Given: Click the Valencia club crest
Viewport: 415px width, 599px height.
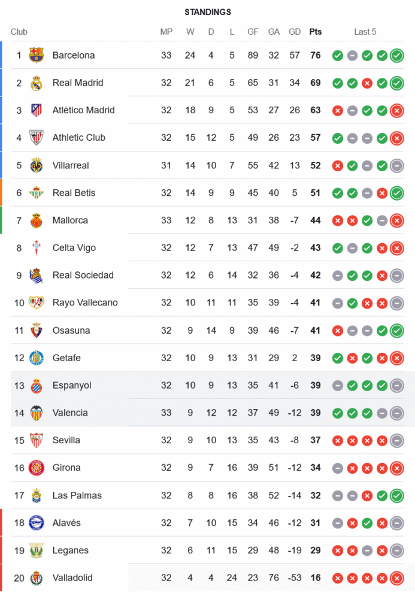Looking at the screenshot, I should tap(37, 413).
